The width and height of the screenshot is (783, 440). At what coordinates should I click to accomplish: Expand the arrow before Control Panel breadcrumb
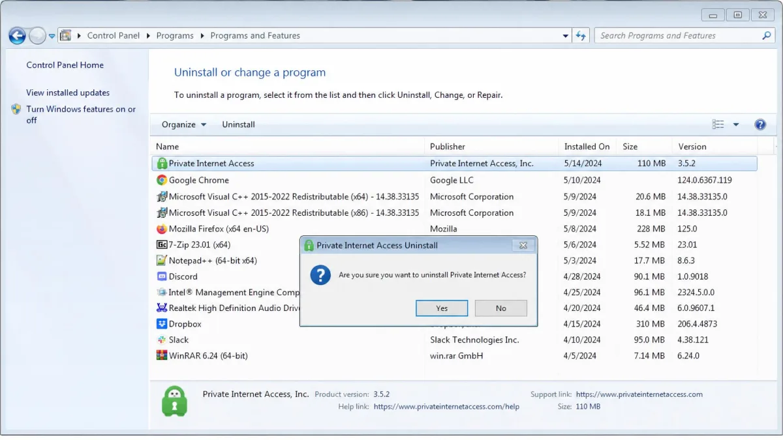click(79, 36)
